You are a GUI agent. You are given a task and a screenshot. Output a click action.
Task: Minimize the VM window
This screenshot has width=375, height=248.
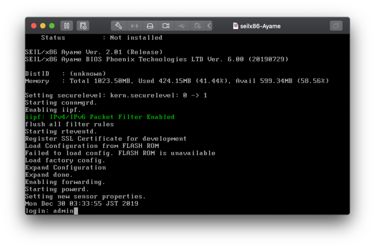43,26
